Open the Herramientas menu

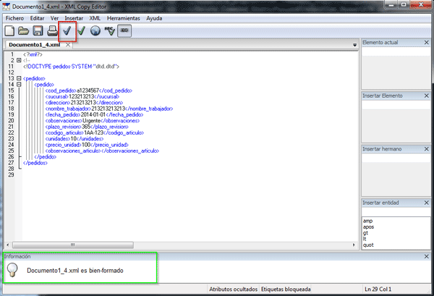(123, 17)
